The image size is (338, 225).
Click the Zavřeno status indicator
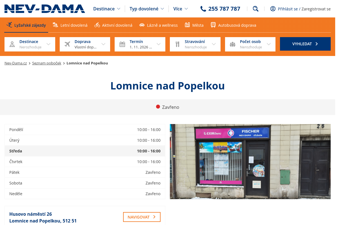point(168,107)
